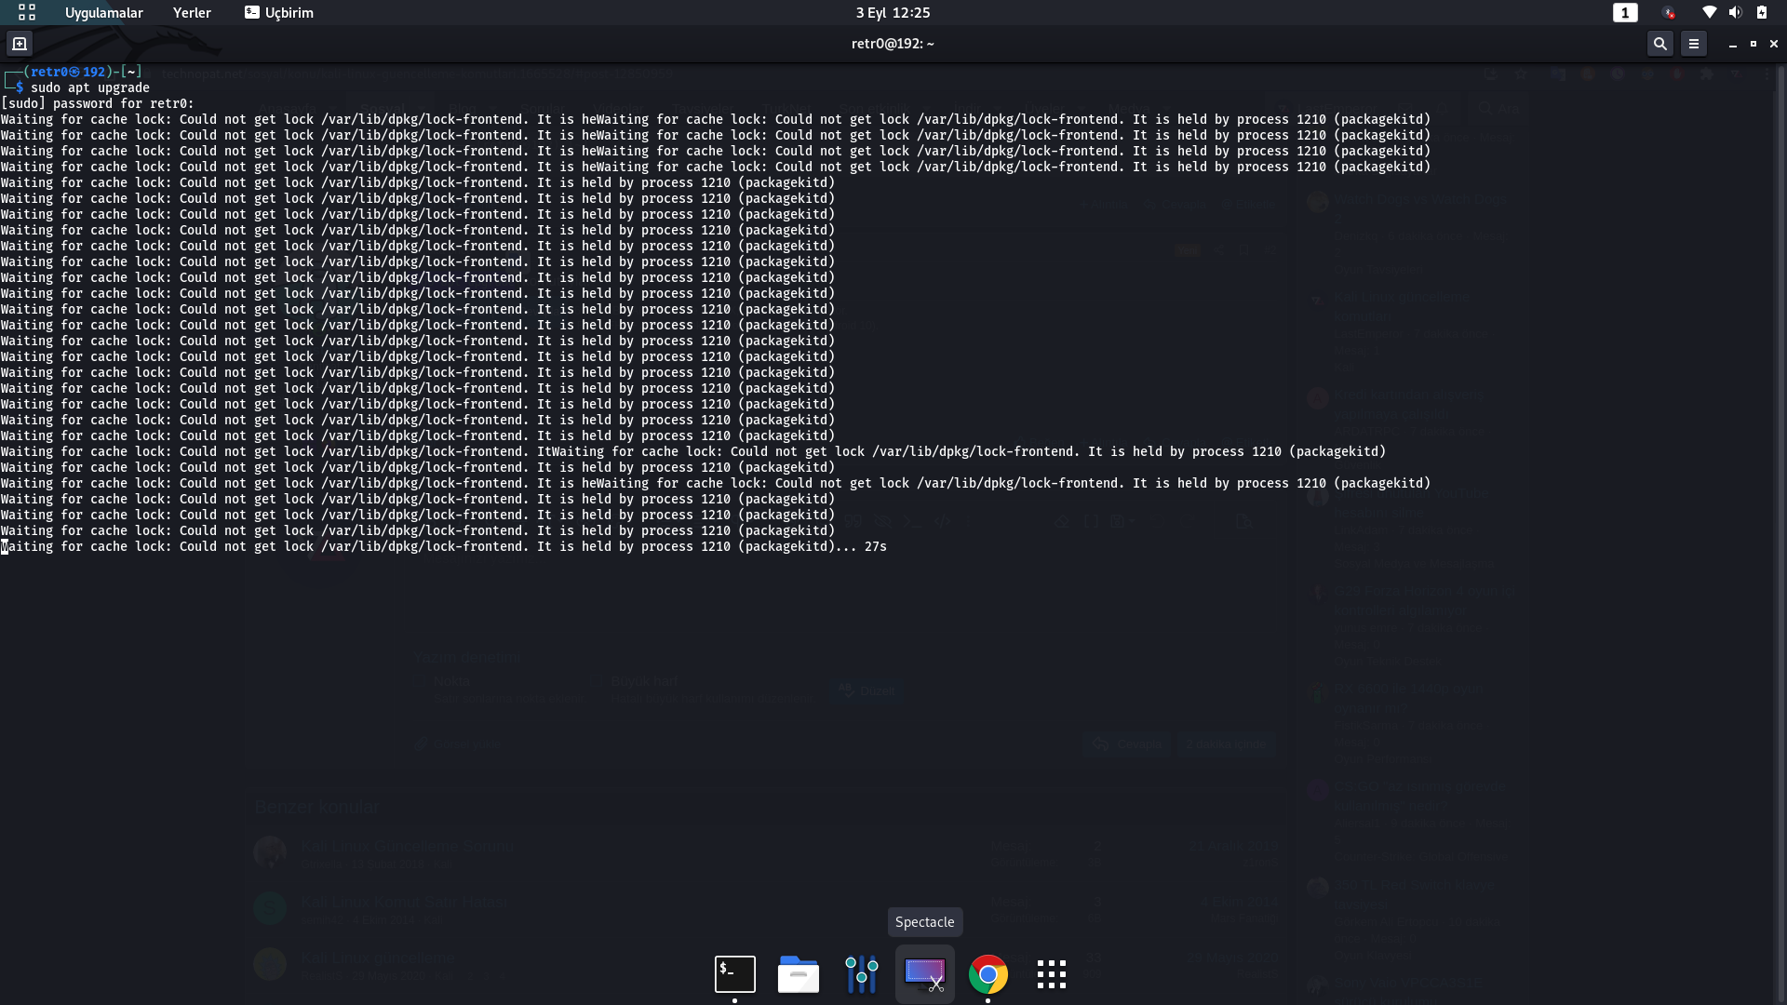Open the Uygulamalar menu
This screenshot has width=1787, height=1005.
(x=103, y=13)
